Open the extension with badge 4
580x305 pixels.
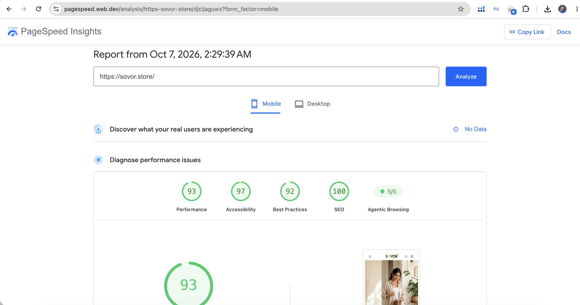pyautogui.click(x=511, y=9)
